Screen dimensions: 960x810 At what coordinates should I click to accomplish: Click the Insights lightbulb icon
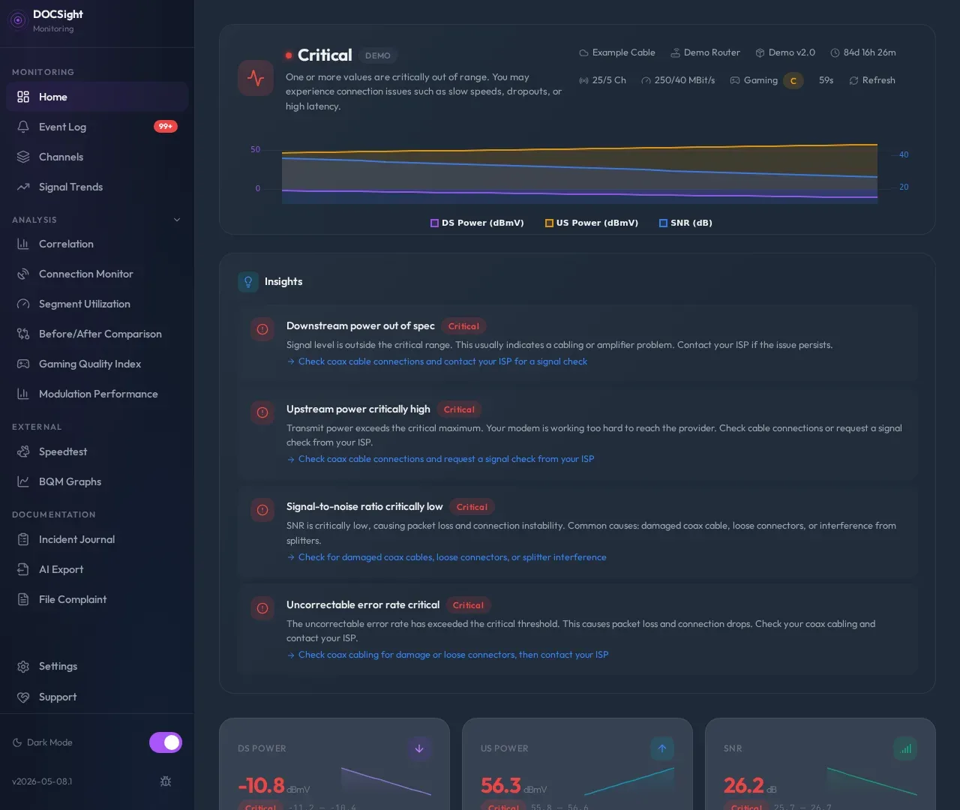click(248, 282)
